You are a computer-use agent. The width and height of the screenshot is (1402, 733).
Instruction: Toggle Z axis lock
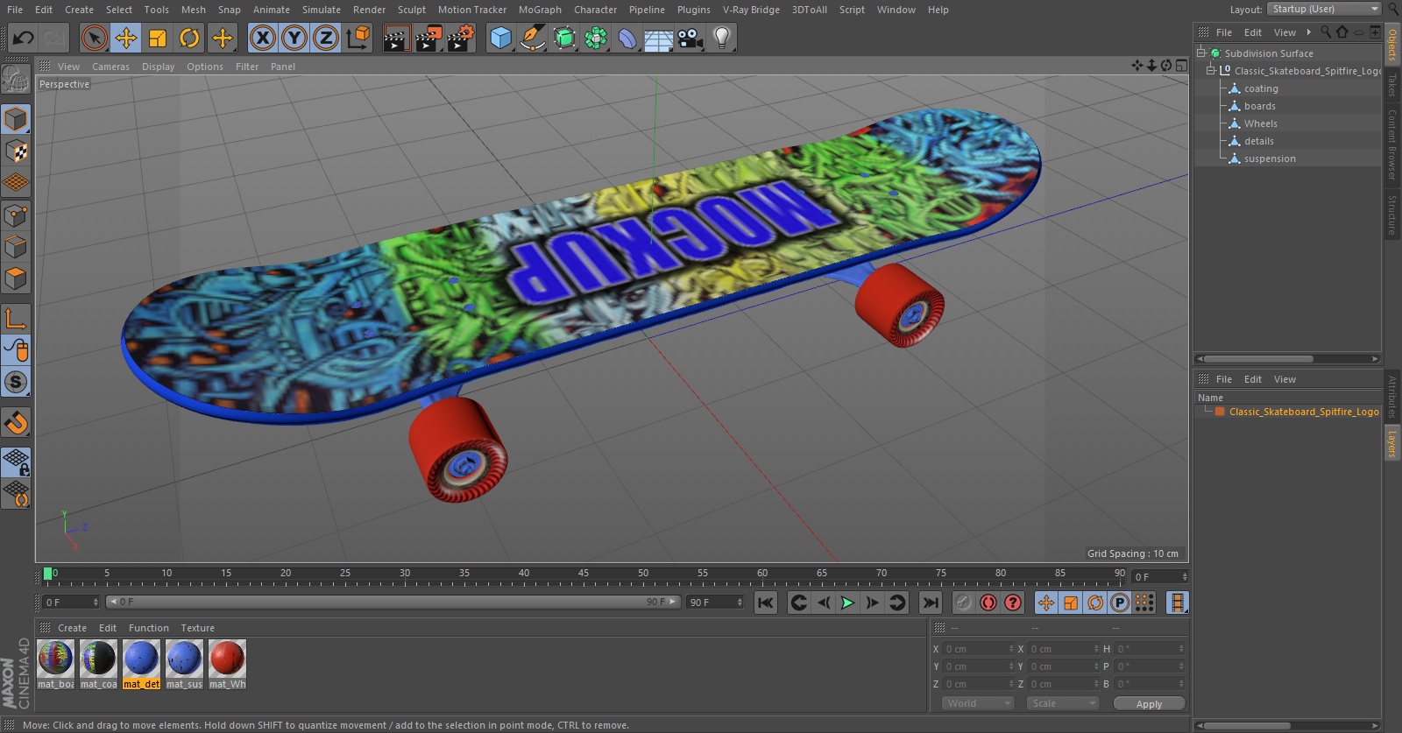pyautogui.click(x=326, y=38)
